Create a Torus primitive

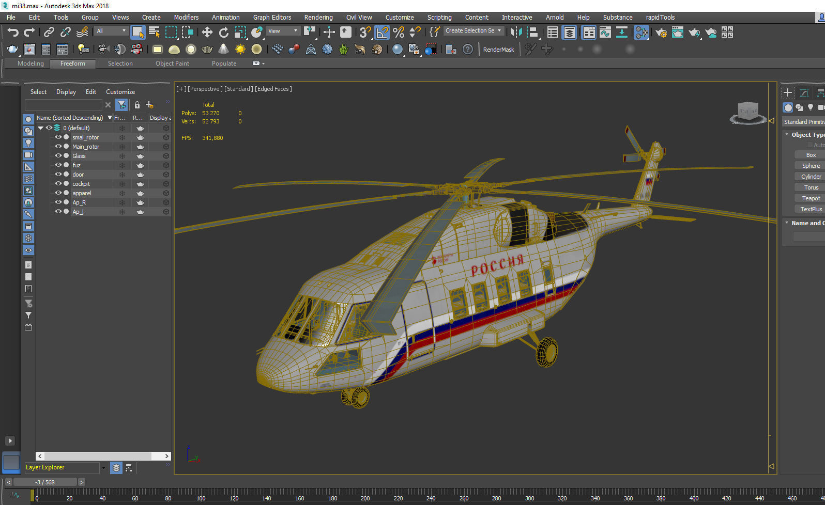(x=811, y=187)
